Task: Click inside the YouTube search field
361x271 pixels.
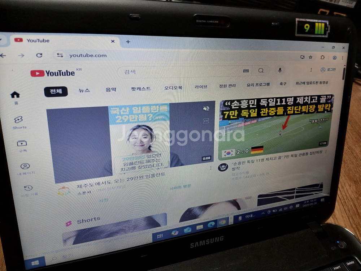Action: [173, 71]
